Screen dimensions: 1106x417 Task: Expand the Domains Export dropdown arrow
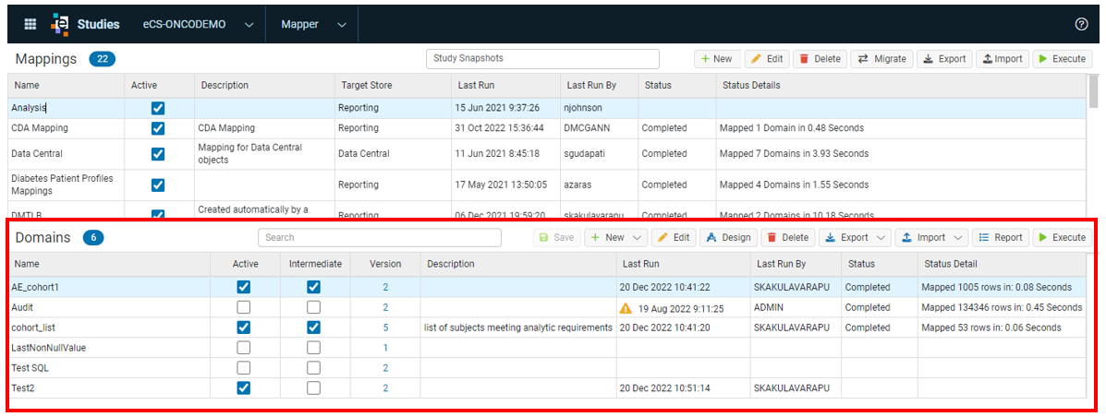pos(882,238)
